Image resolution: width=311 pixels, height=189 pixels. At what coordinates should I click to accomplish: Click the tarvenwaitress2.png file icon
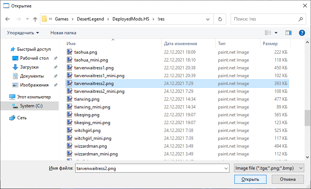pyautogui.click(x=70, y=84)
